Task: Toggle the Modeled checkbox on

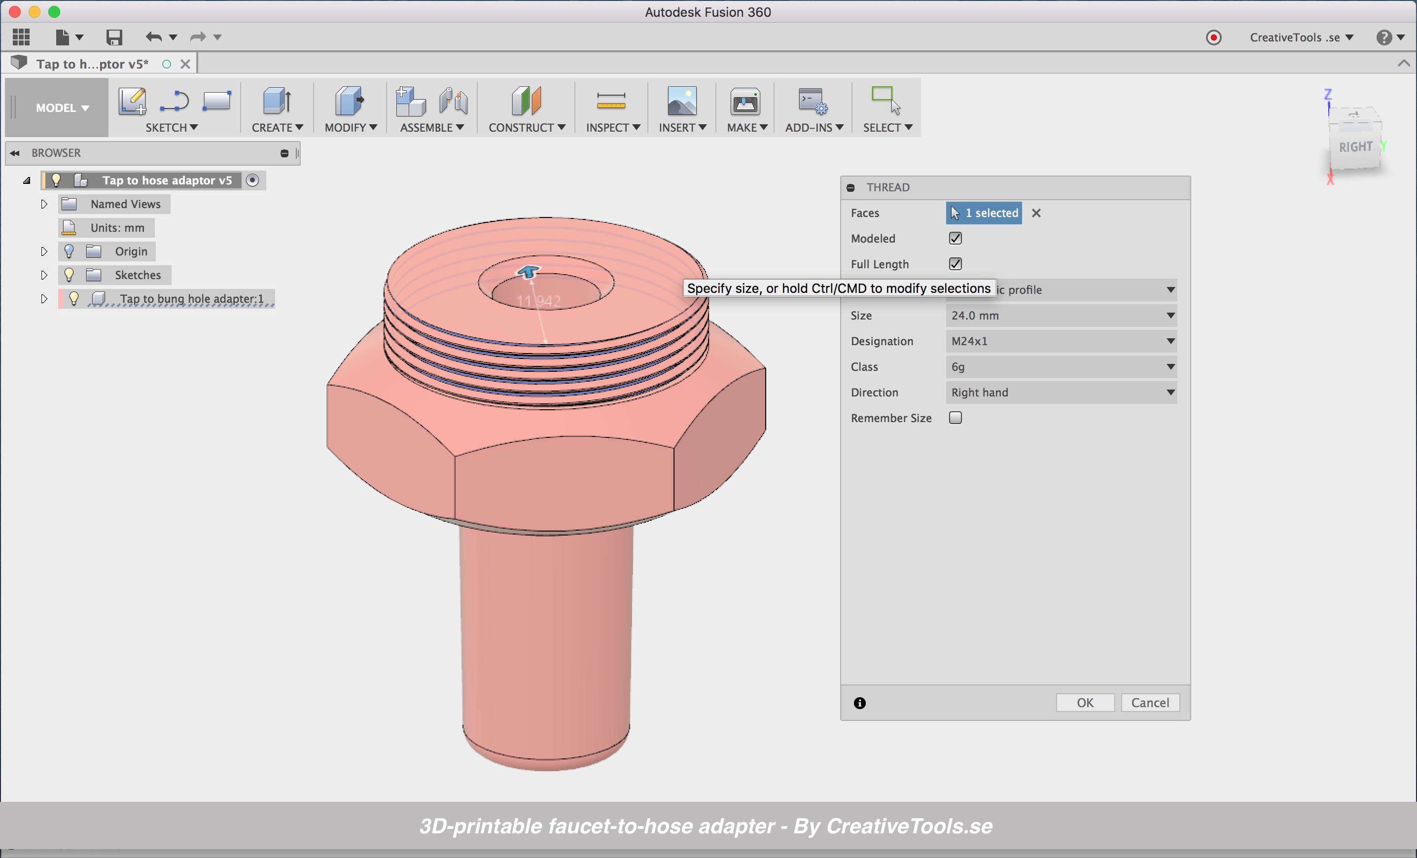Action: coord(956,238)
